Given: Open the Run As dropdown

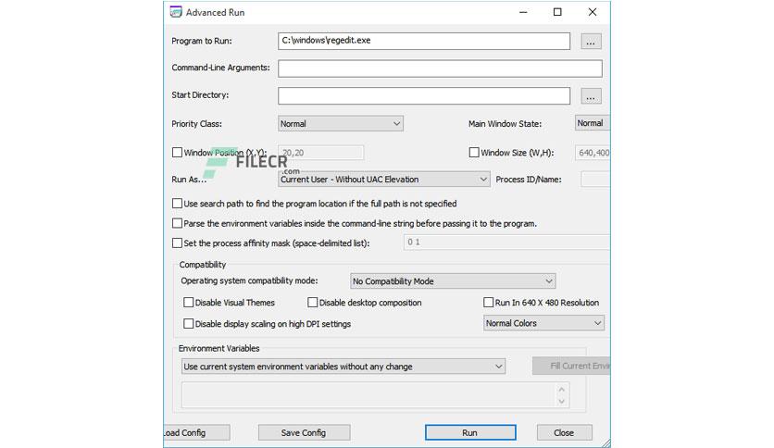Looking at the screenshot, I should point(384,179).
